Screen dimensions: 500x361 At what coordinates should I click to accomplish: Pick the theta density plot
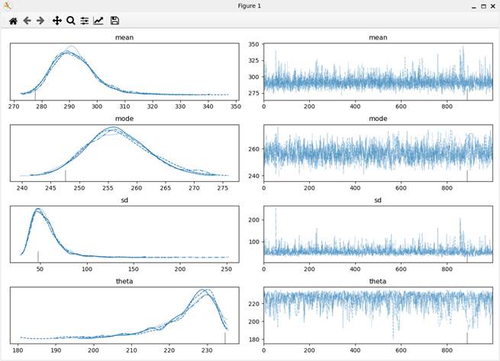124,315
